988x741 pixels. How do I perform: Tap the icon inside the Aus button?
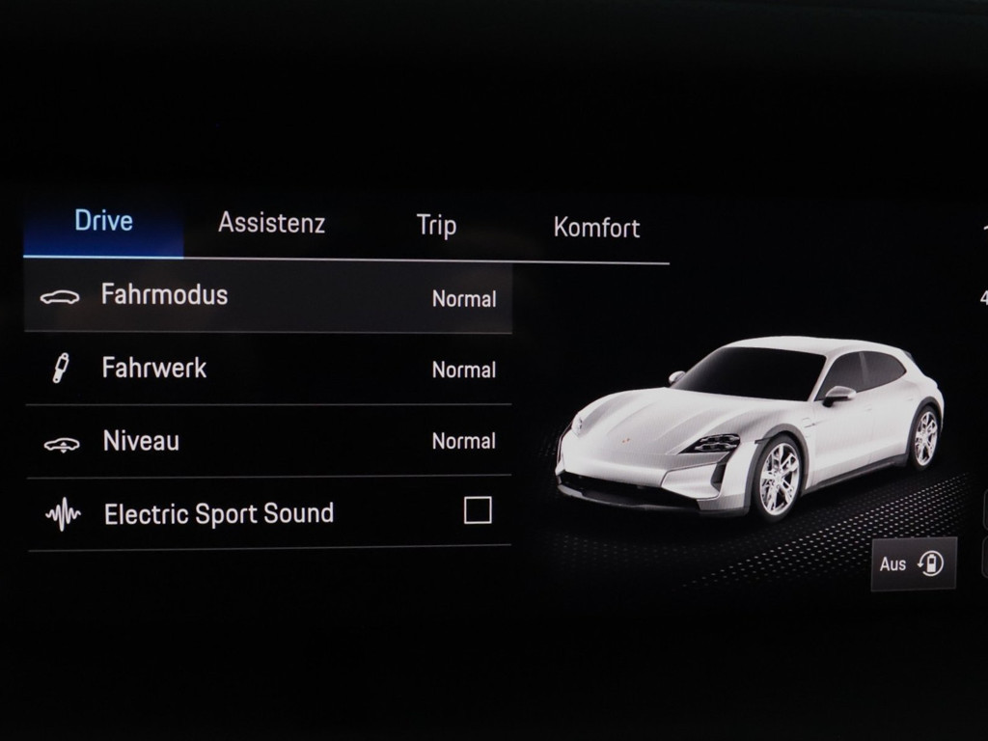[931, 563]
